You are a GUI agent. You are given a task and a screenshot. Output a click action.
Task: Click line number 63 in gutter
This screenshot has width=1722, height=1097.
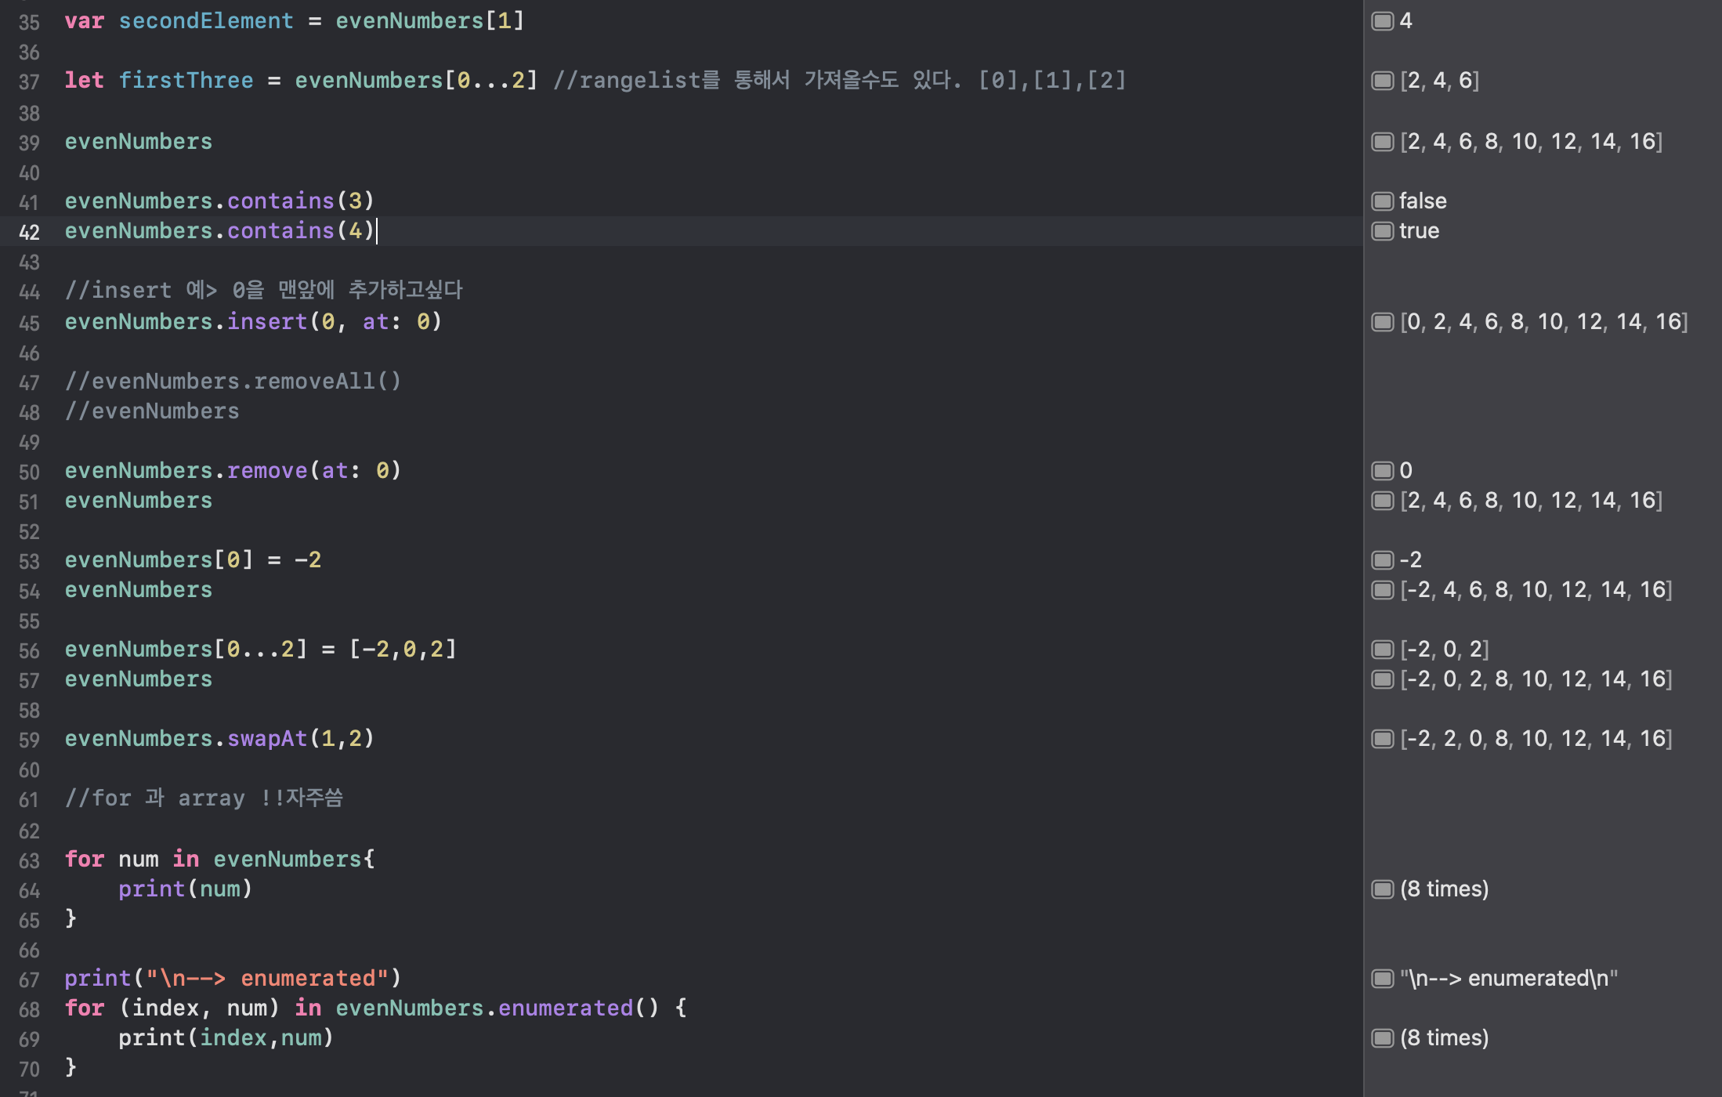29,861
